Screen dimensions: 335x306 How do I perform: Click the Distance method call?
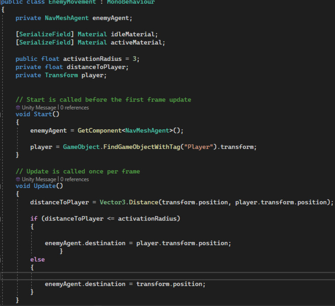point(143,202)
